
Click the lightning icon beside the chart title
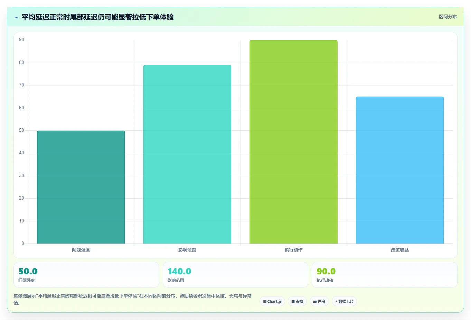16,17
